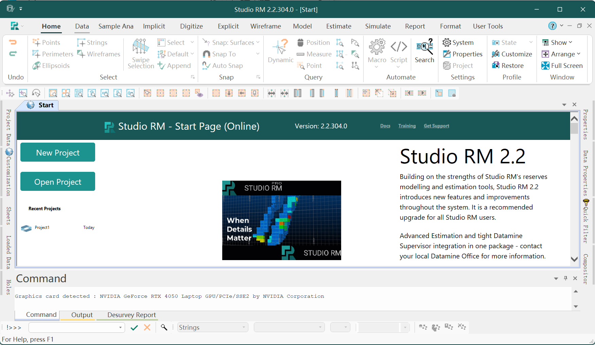Close the Start tab

pyautogui.click(x=574, y=105)
